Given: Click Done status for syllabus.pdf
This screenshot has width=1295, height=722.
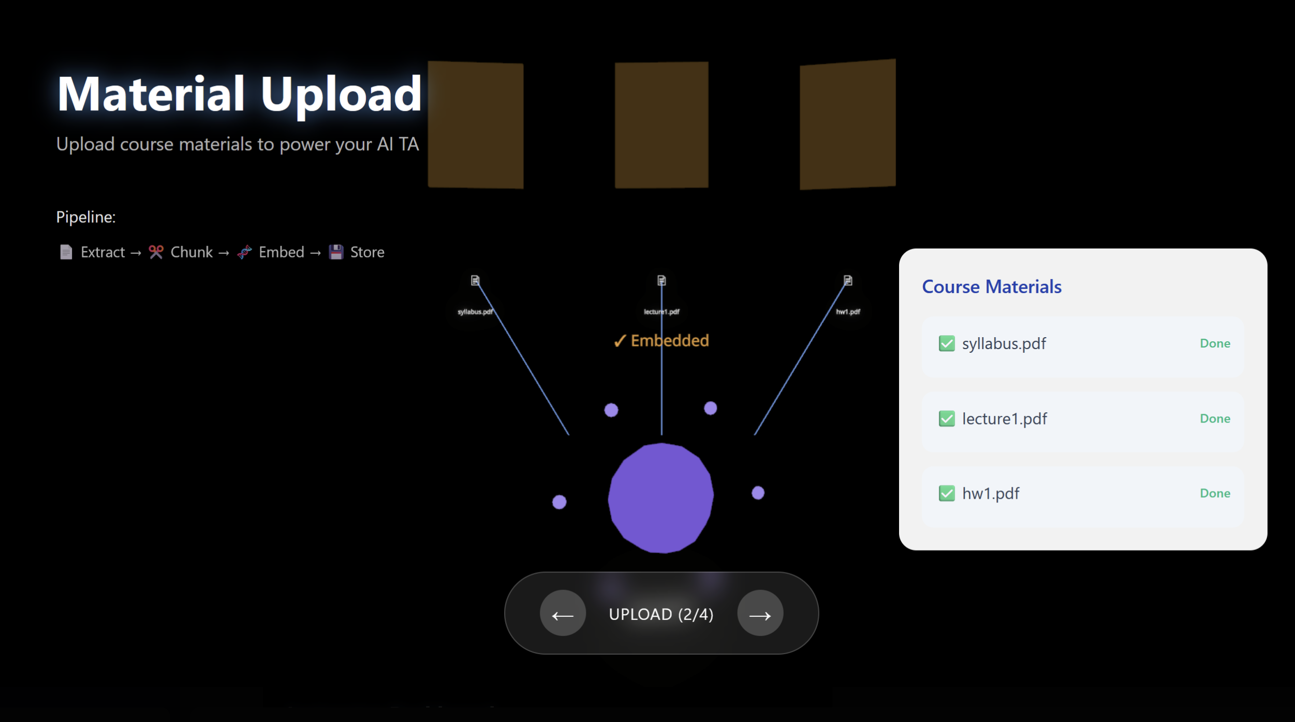Looking at the screenshot, I should [x=1215, y=343].
